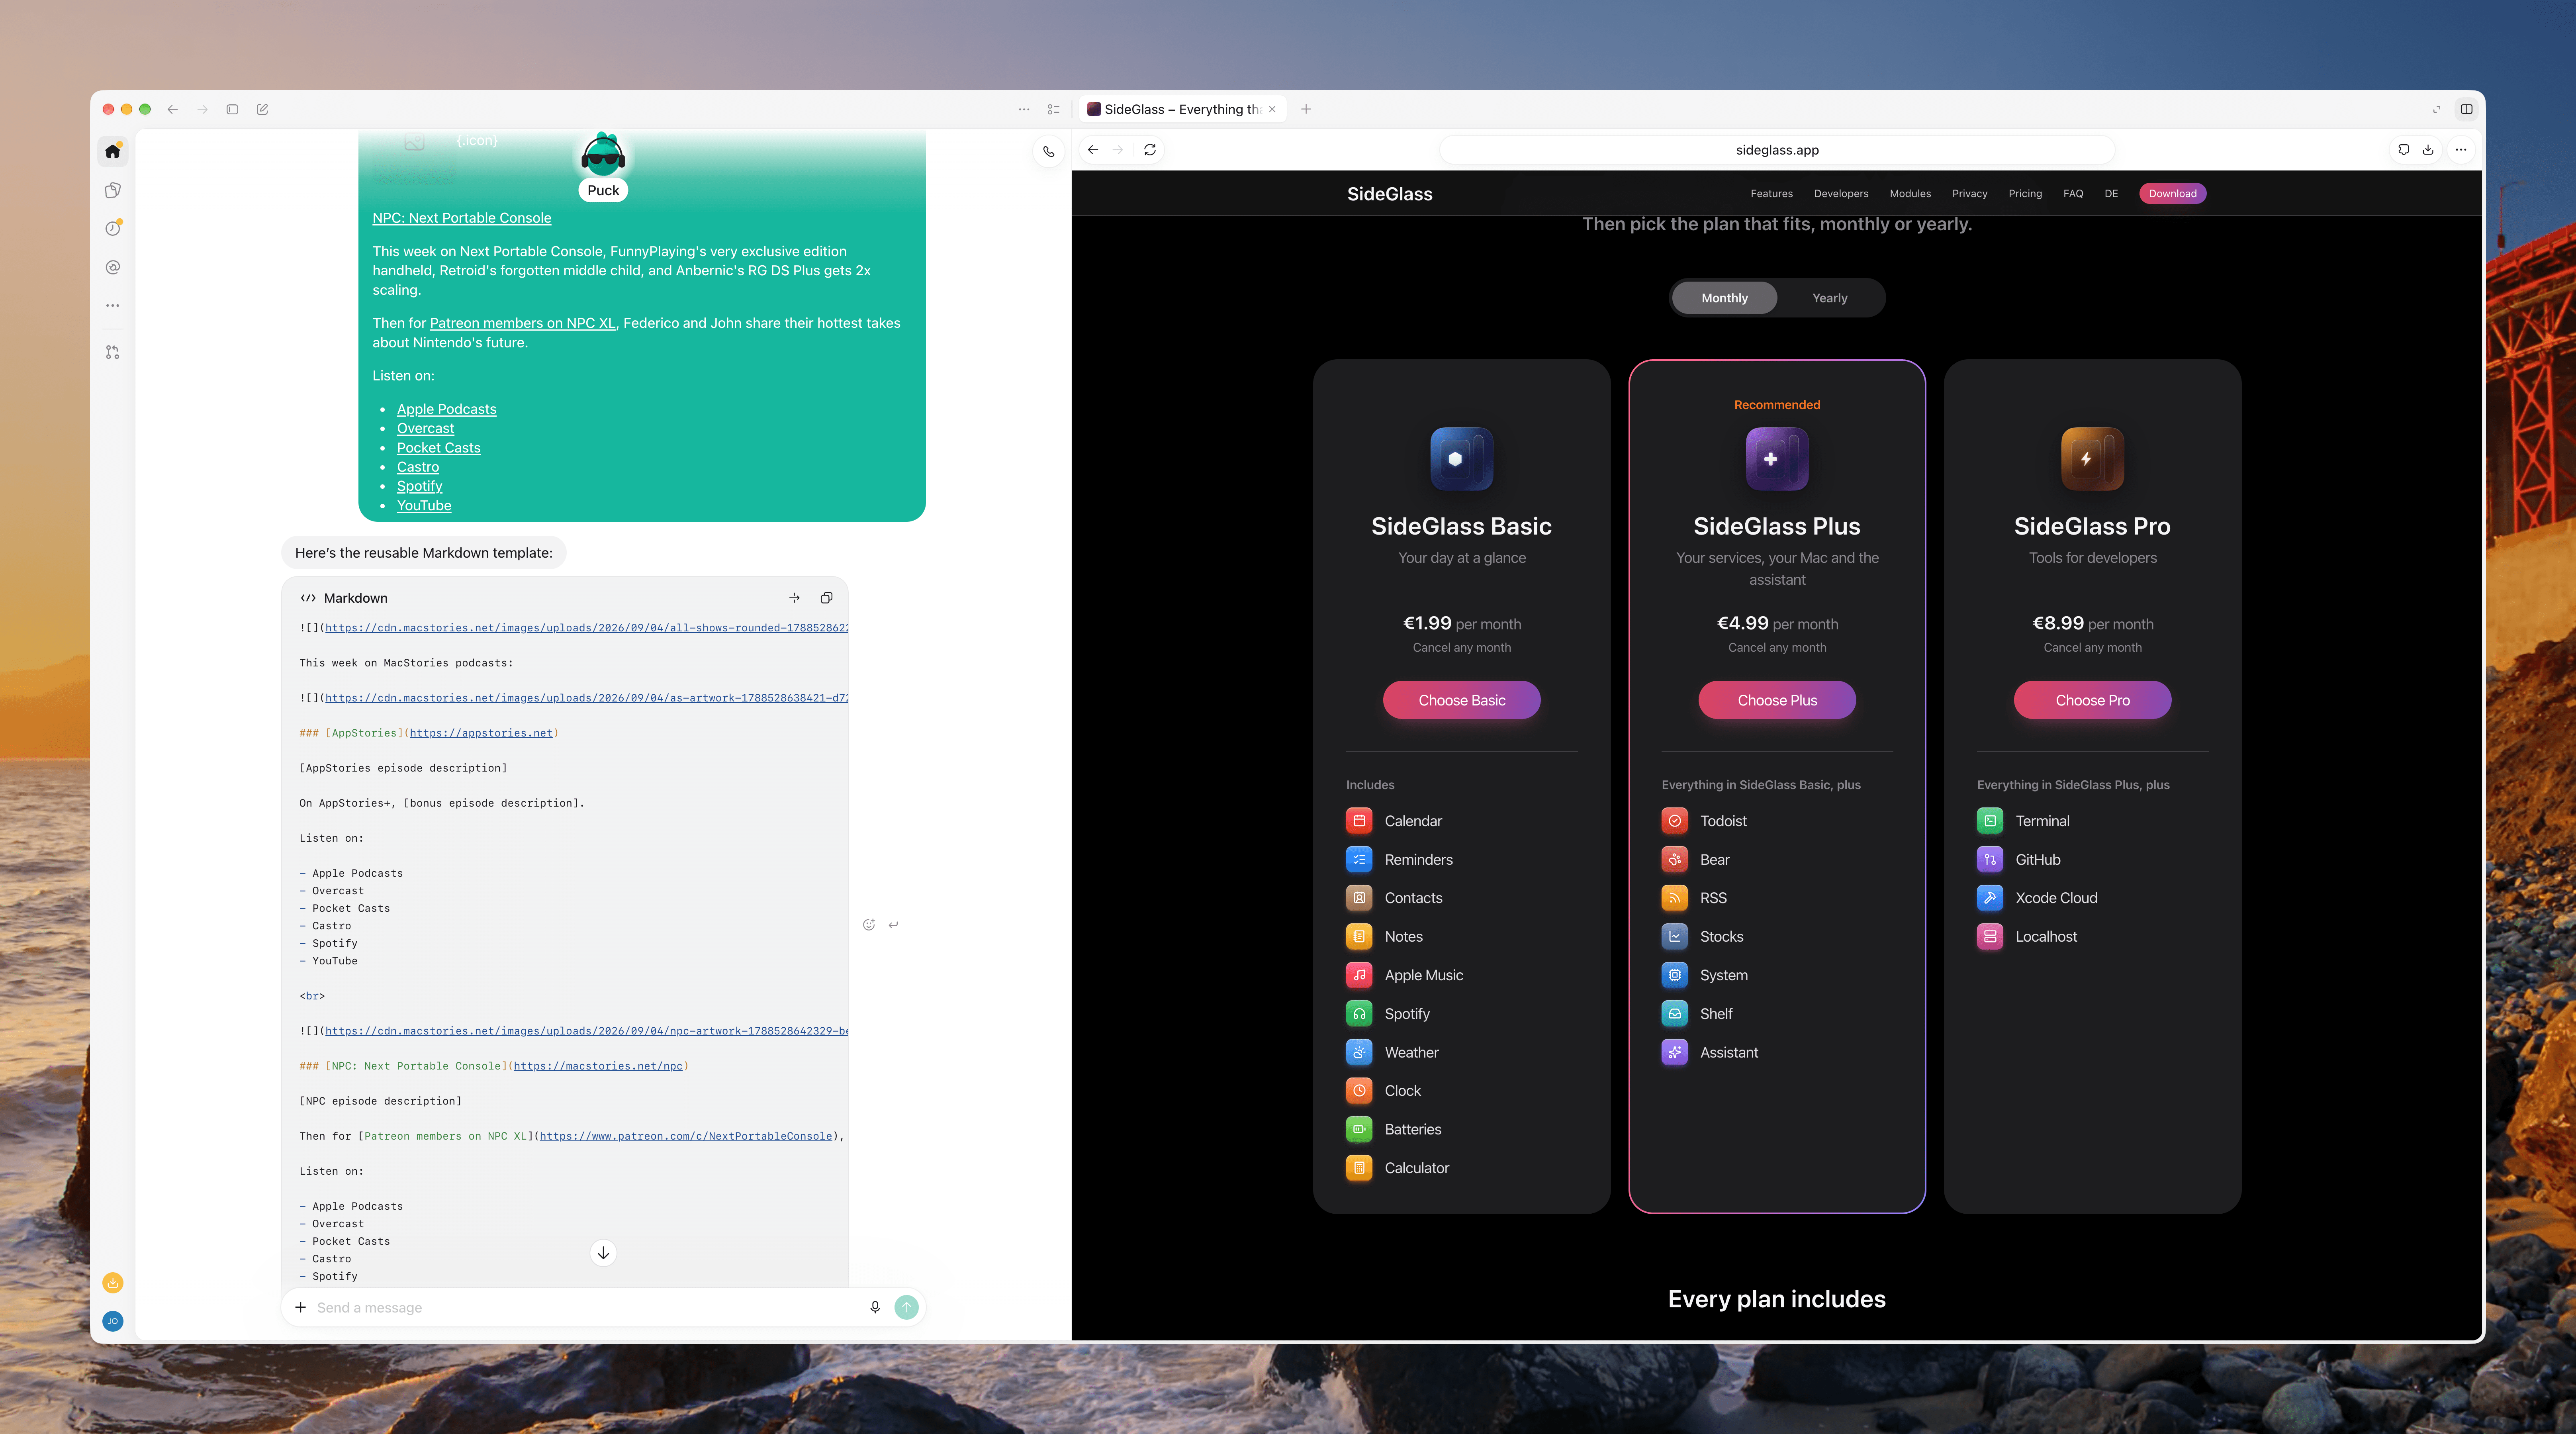Show more sidebar items via the ellipsis
Screen dimensions: 2576x1434
[113, 305]
